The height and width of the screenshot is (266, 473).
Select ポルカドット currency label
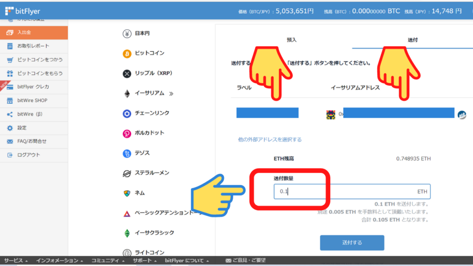[150, 133]
